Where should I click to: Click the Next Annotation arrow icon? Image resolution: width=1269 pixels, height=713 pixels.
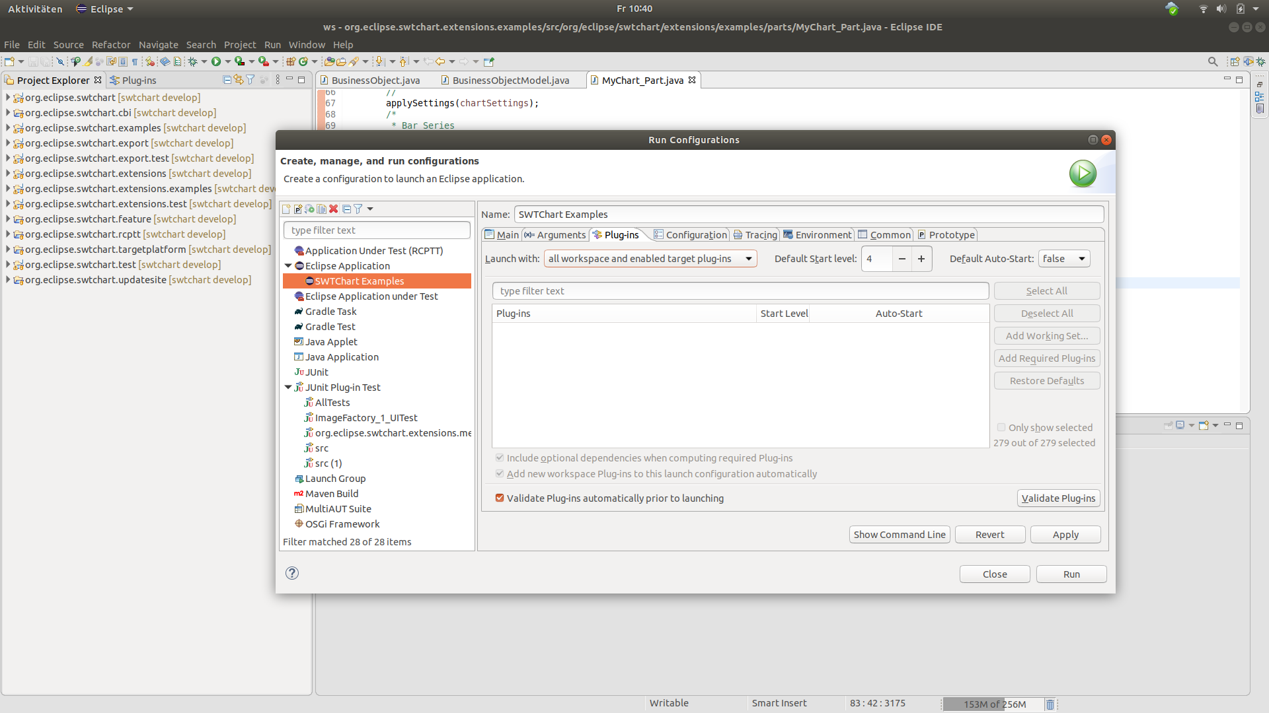(379, 61)
